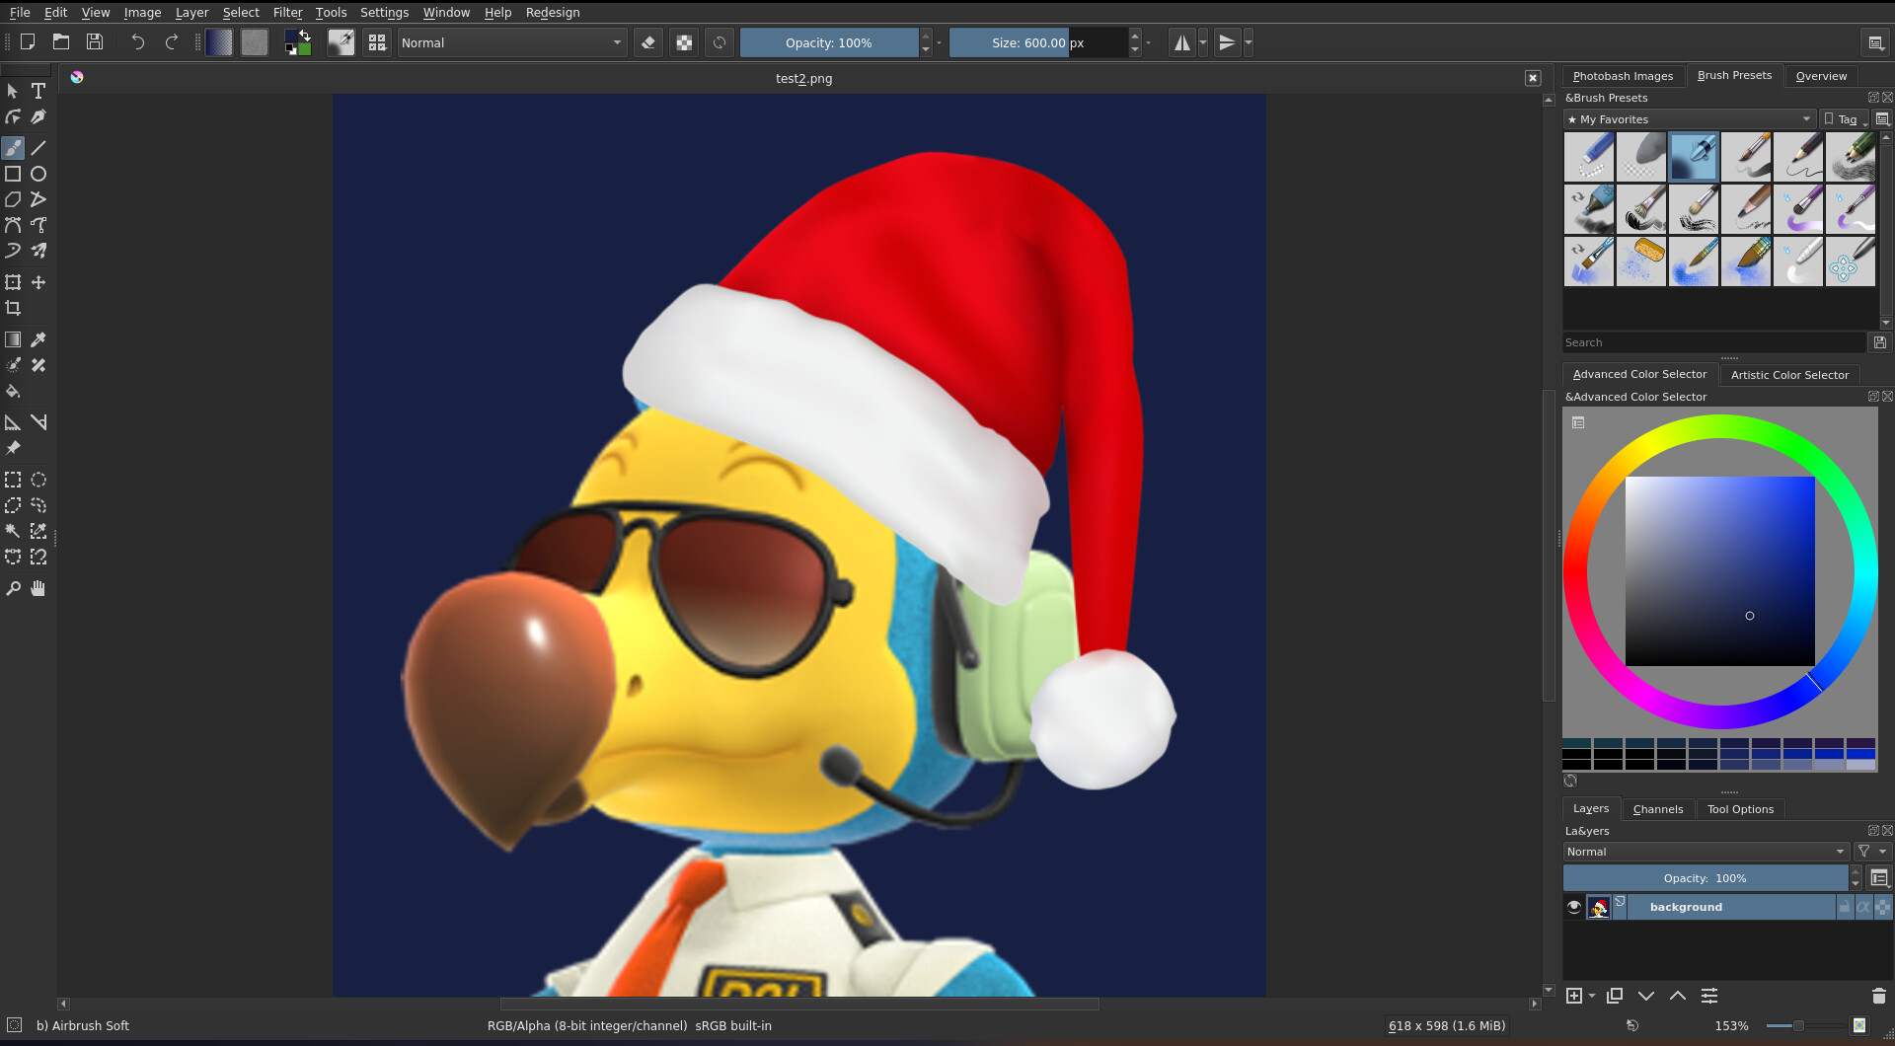Toggle selection display mode in the status bar
Image resolution: width=1895 pixels, height=1046 pixels.
15,1025
